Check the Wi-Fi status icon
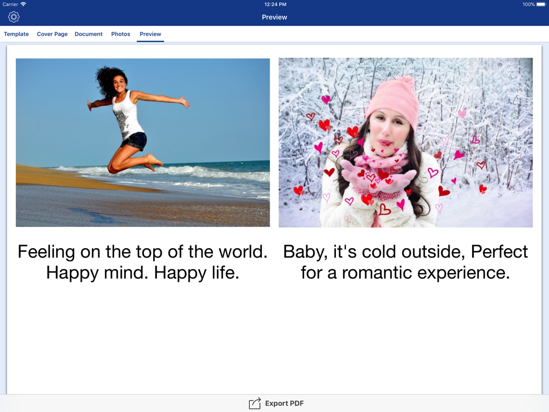Viewport: 549px width, 412px height. pyautogui.click(x=23, y=4)
